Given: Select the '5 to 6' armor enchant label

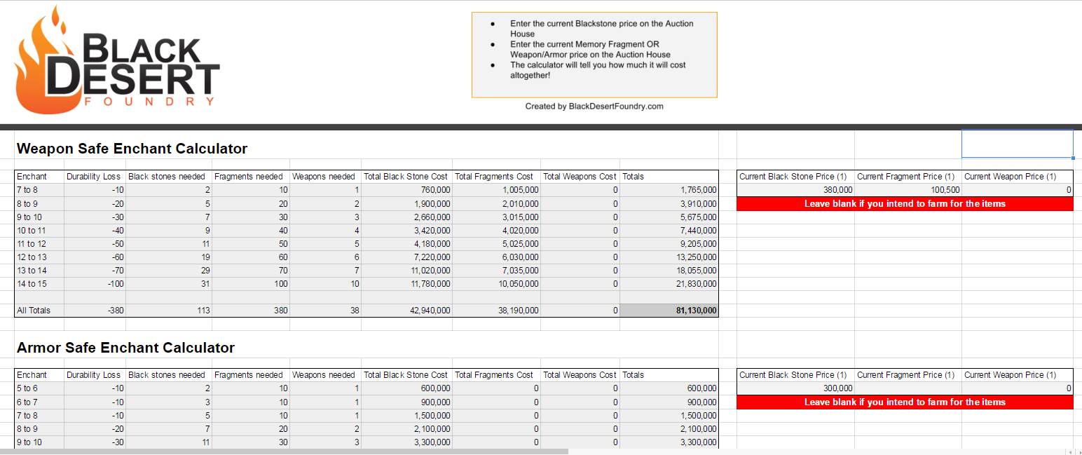Looking at the screenshot, I should [39, 388].
